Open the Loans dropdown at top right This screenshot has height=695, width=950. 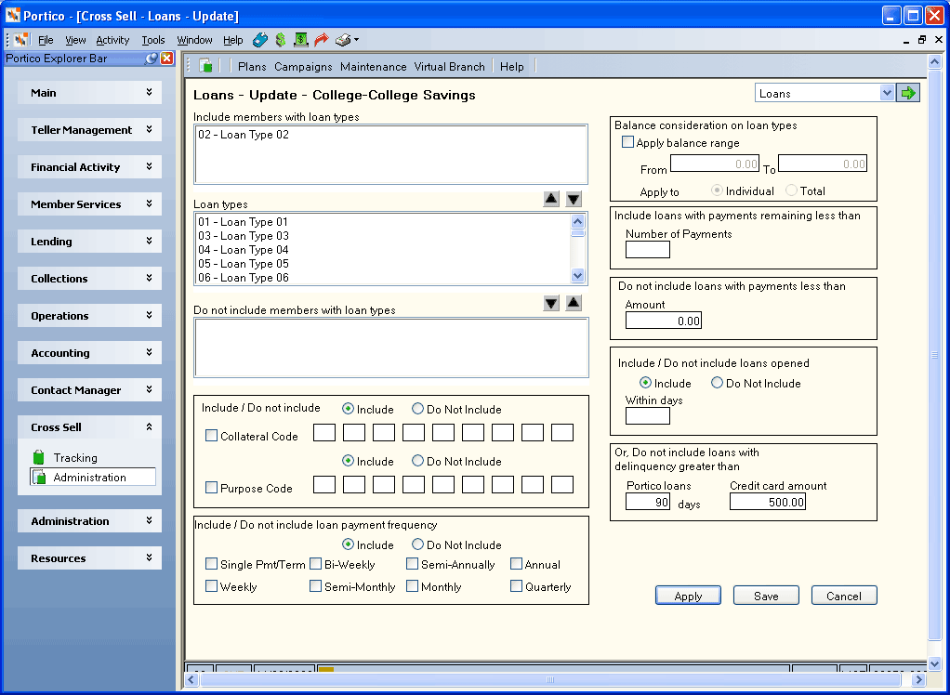(x=887, y=93)
